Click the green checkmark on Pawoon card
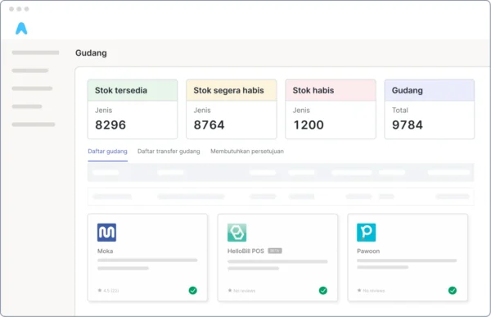Screen dimensions: 491x317 (453, 290)
